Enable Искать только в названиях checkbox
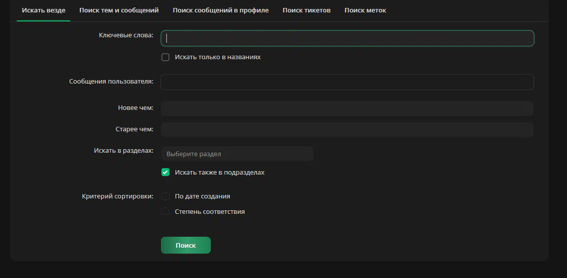The image size is (567, 278). [x=165, y=57]
